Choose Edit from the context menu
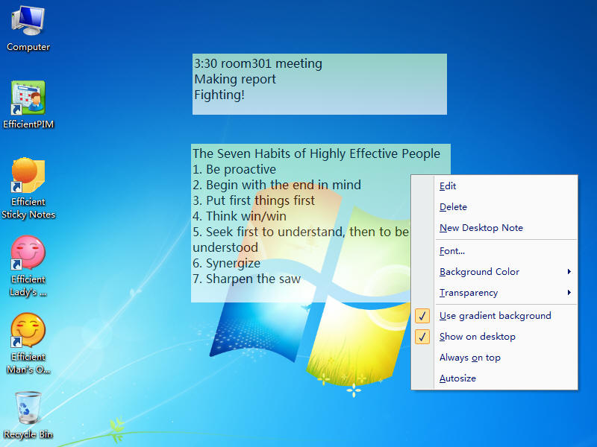The height and width of the screenshot is (447, 597). (448, 186)
